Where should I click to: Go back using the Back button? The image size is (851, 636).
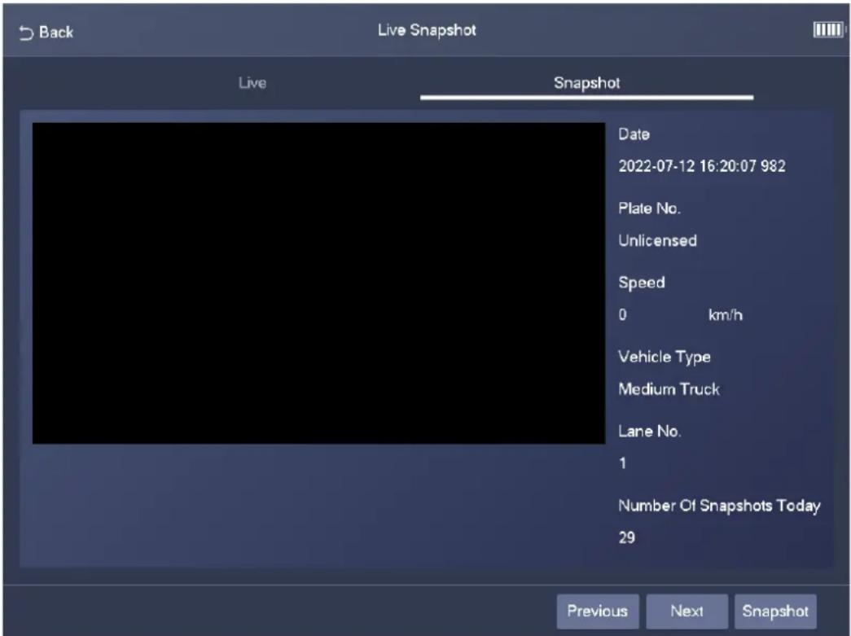[x=46, y=33]
